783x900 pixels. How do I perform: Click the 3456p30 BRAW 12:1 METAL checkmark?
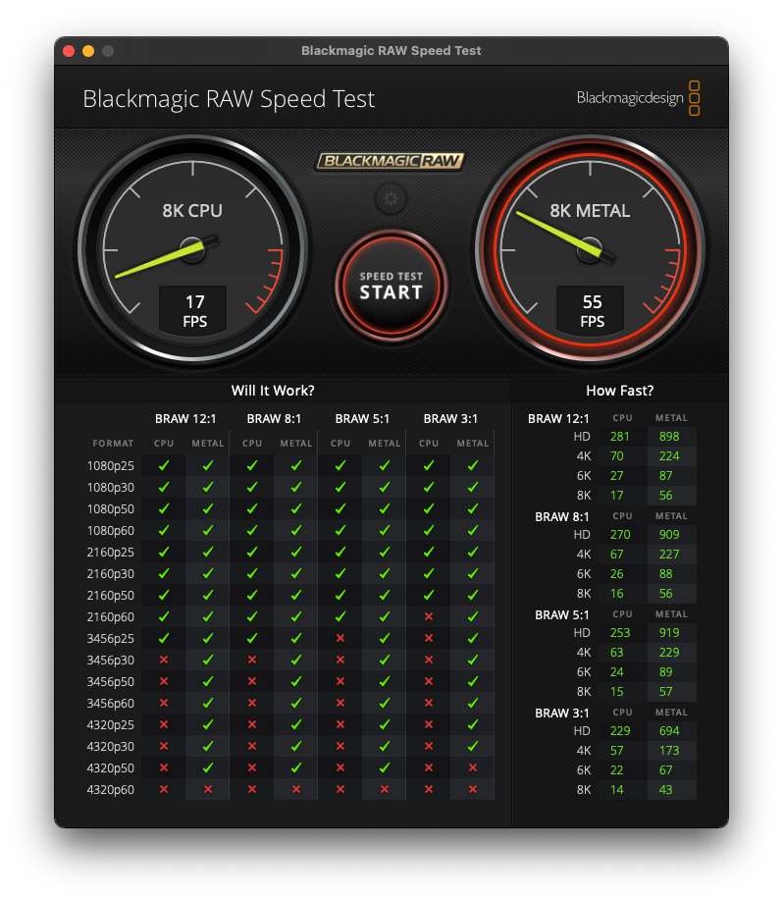coord(208,661)
